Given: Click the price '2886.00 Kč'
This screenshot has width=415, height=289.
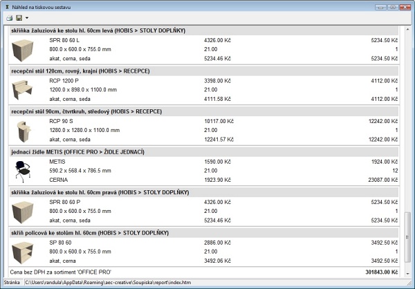Looking at the screenshot, I should (x=217, y=243).
